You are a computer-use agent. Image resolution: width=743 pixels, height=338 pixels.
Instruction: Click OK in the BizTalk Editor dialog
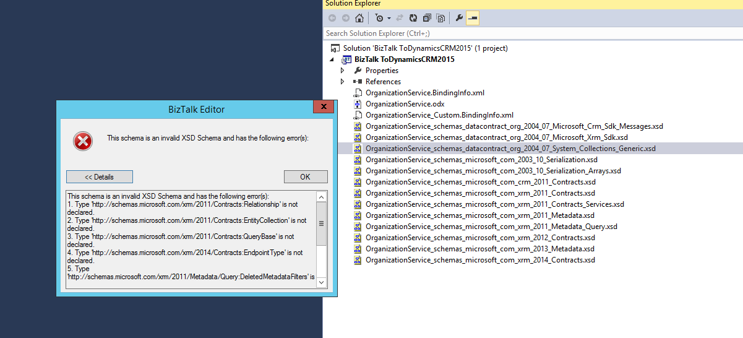click(305, 176)
